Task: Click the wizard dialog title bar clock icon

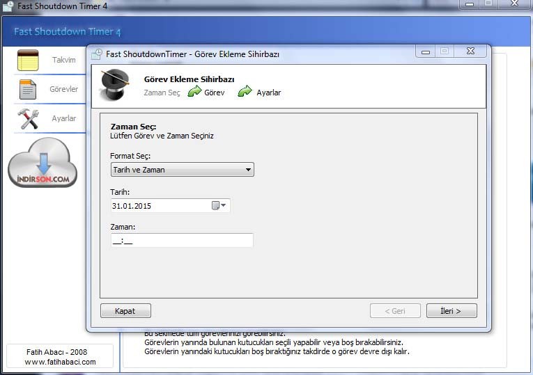Action: [97, 54]
